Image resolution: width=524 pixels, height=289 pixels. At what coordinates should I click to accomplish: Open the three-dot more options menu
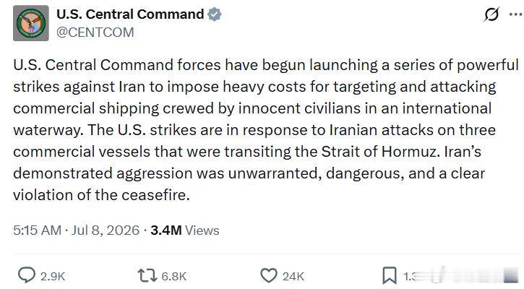coord(515,14)
